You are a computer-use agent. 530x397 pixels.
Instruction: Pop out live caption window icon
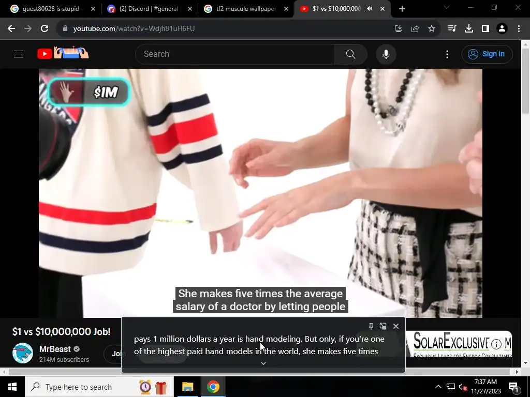[383, 326]
